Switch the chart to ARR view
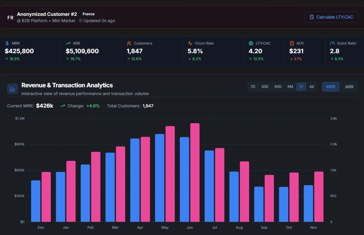The height and width of the screenshot is (235, 364). (x=349, y=87)
